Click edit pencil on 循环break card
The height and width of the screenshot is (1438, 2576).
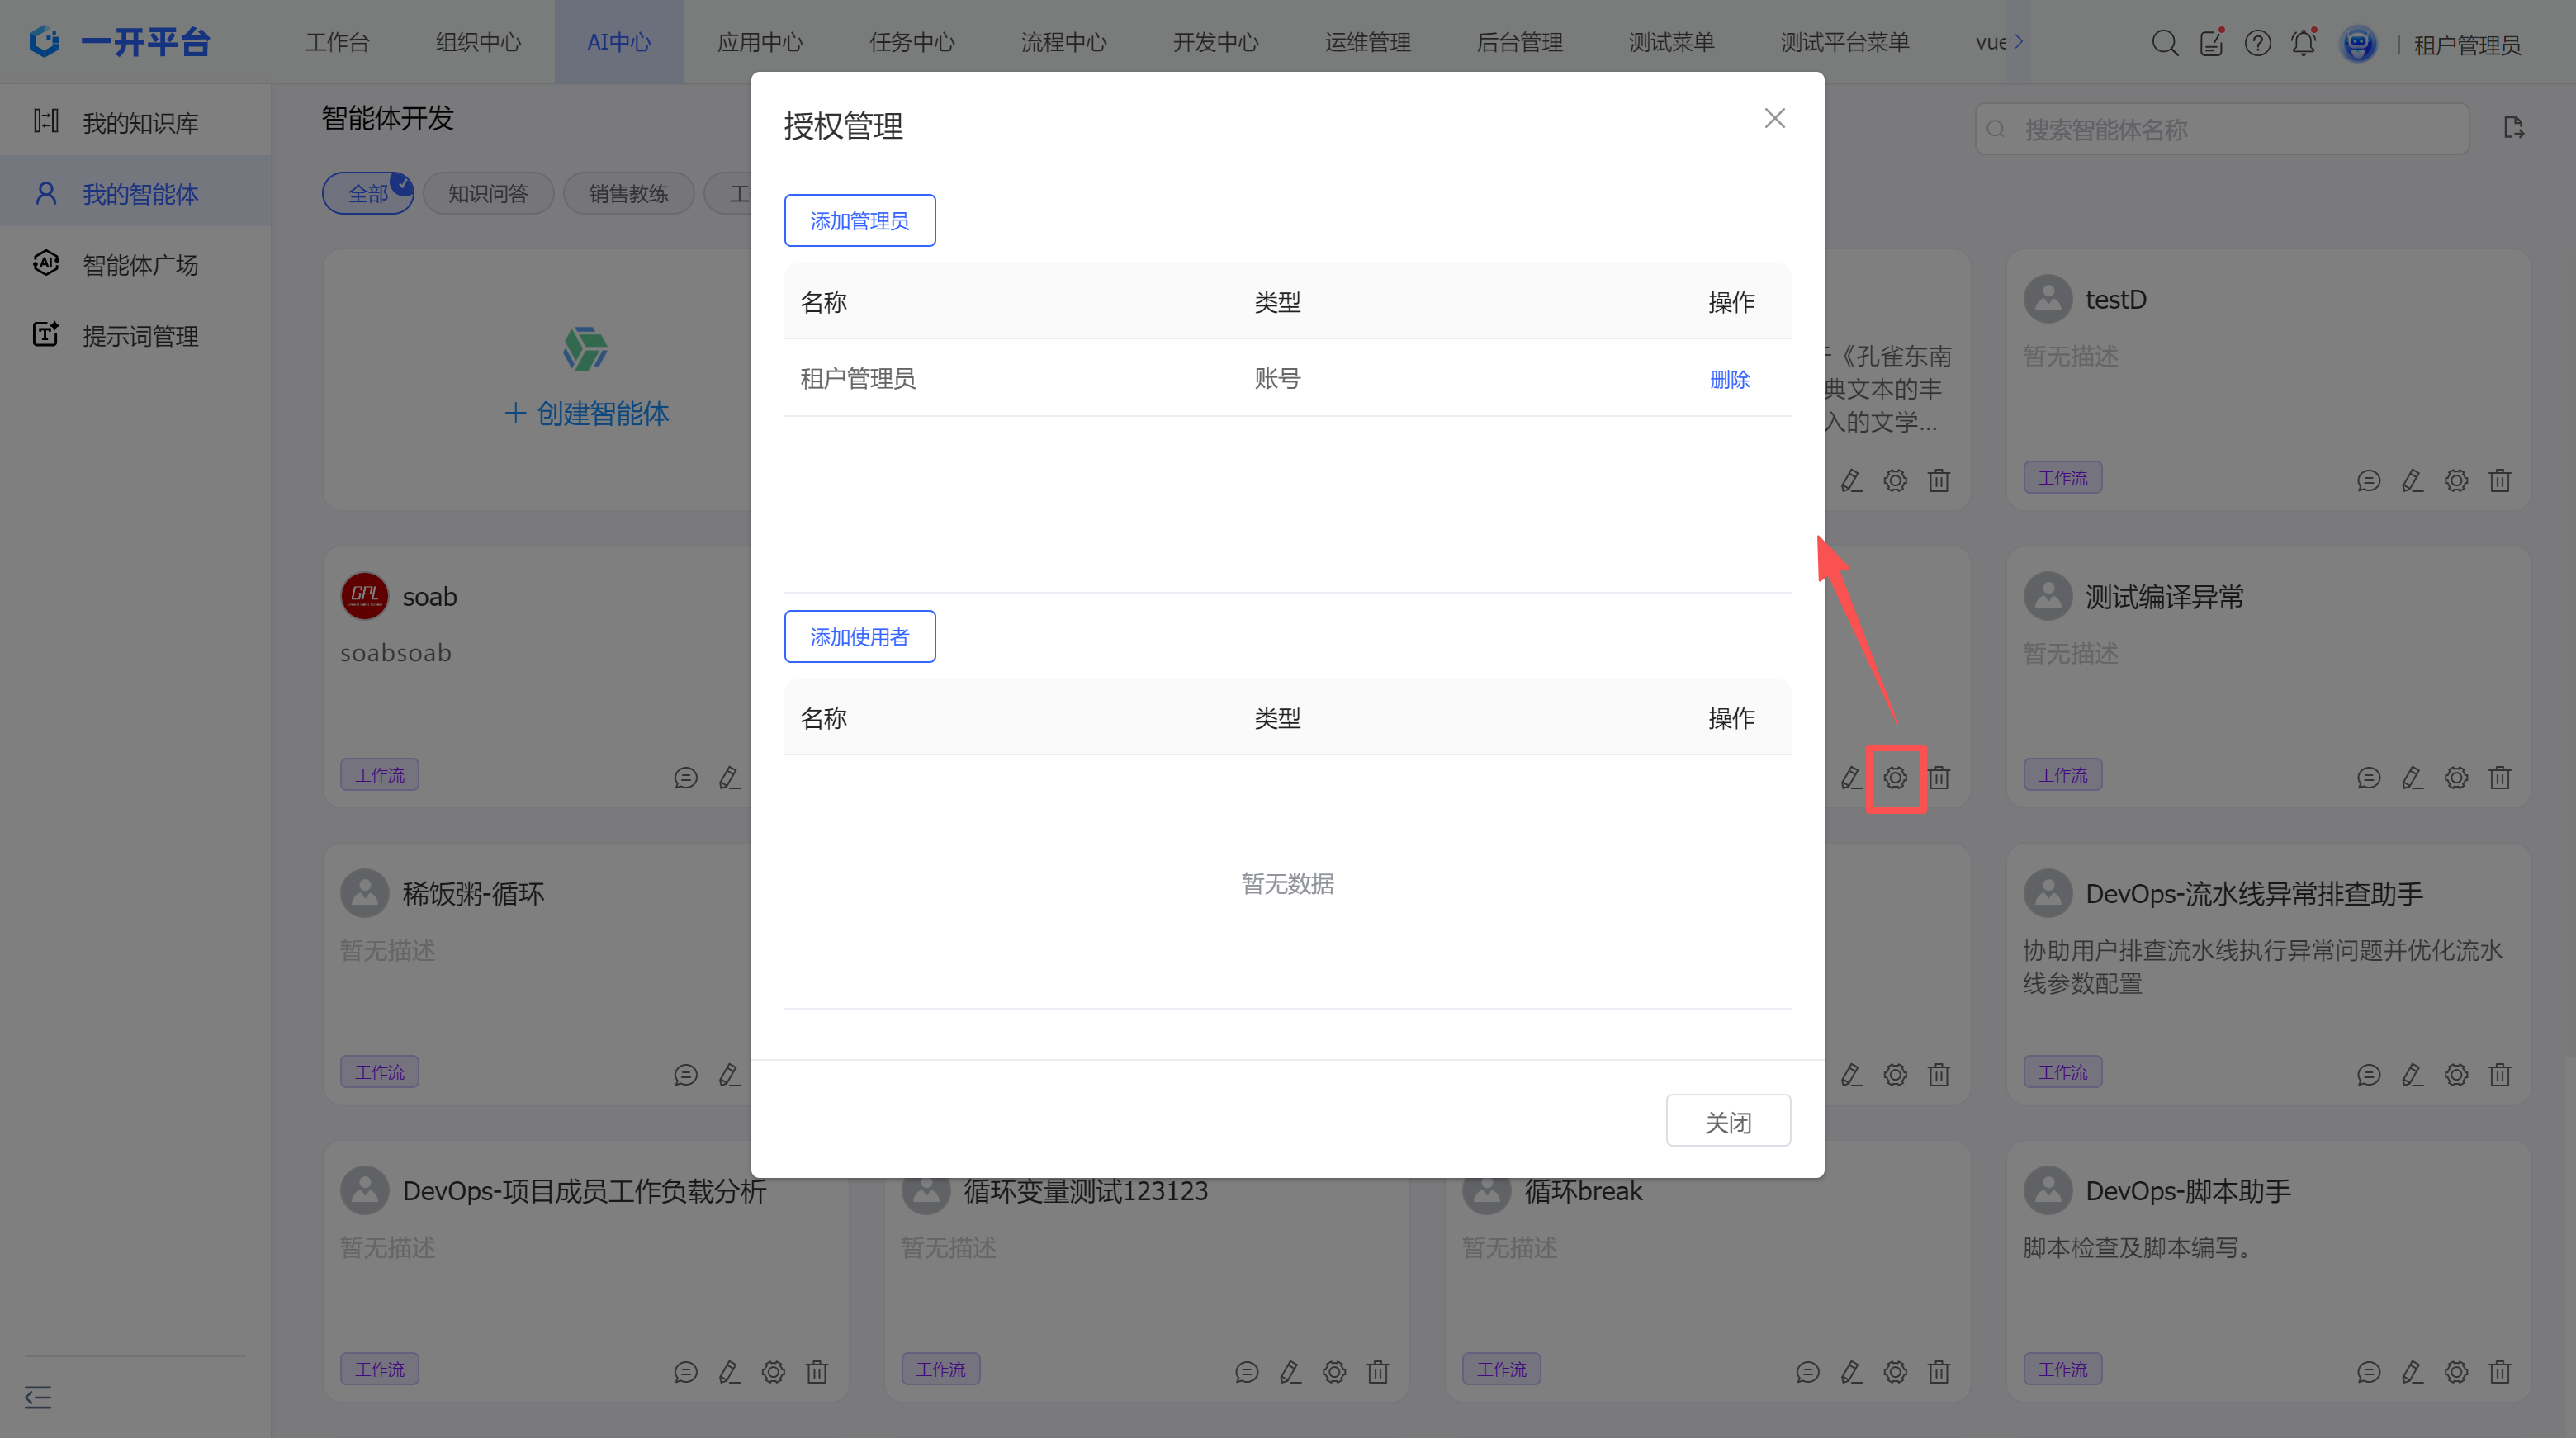[x=1851, y=1372]
